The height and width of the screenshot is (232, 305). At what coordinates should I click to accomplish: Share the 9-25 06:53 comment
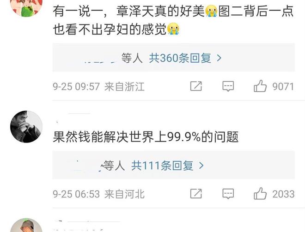coord(196,194)
